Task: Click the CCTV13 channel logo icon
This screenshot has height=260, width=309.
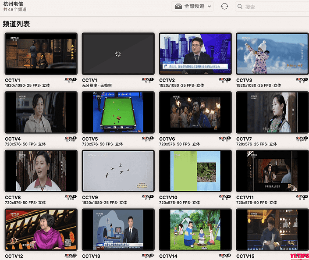Action: pos(148,256)
